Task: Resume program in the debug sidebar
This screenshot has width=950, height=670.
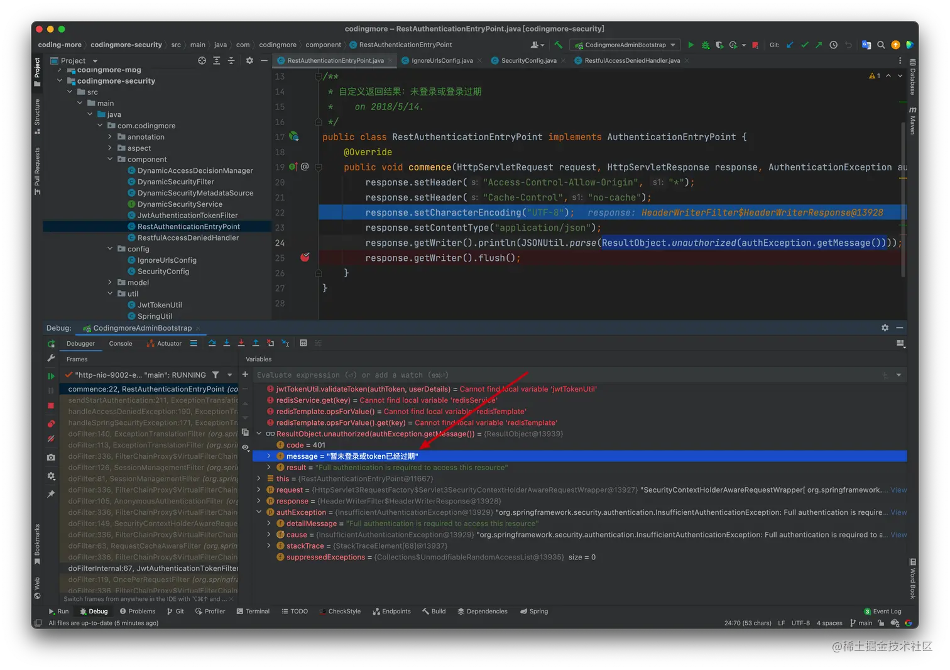Action: 51,376
